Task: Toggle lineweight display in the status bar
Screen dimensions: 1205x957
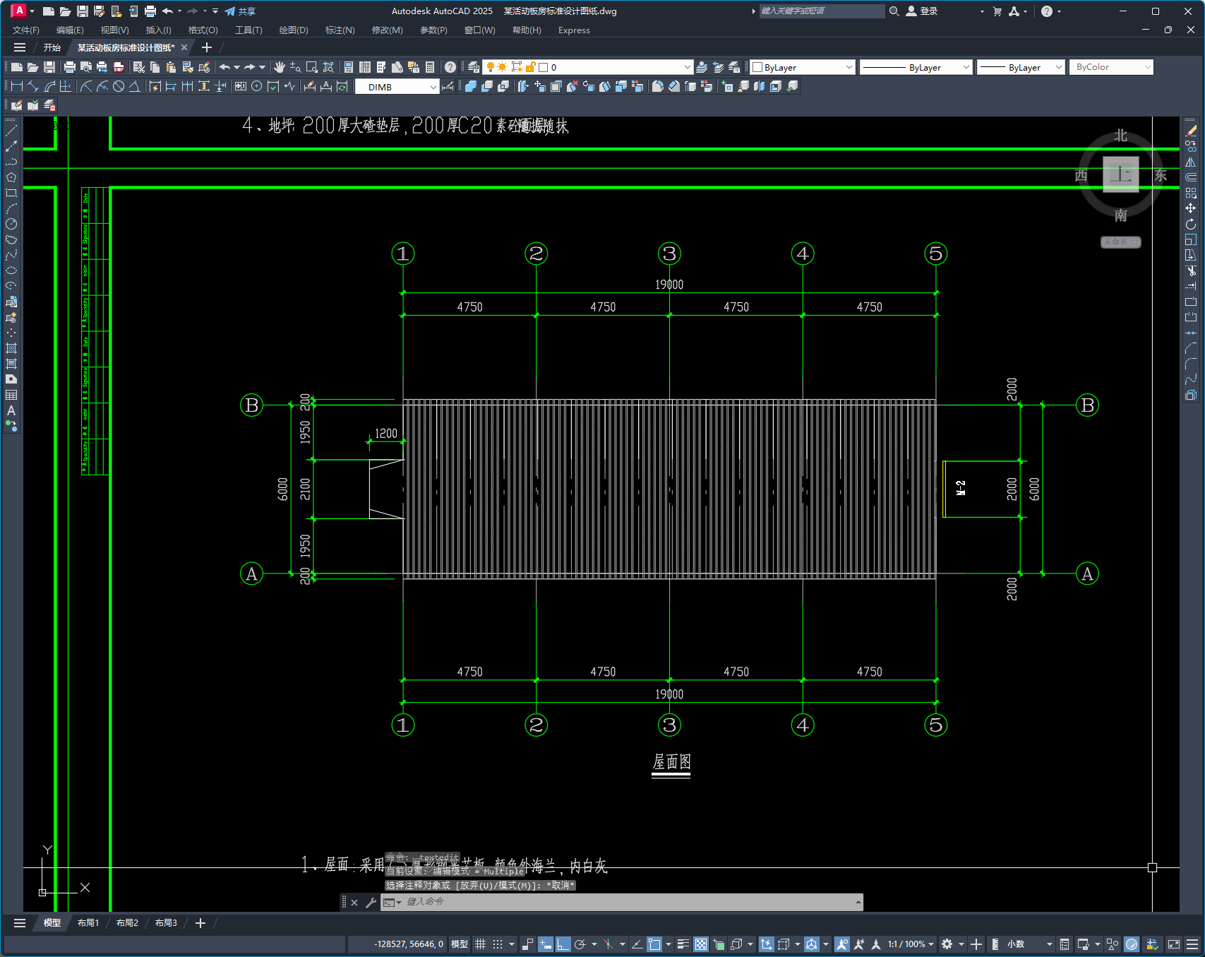Action: [x=683, y=944]
